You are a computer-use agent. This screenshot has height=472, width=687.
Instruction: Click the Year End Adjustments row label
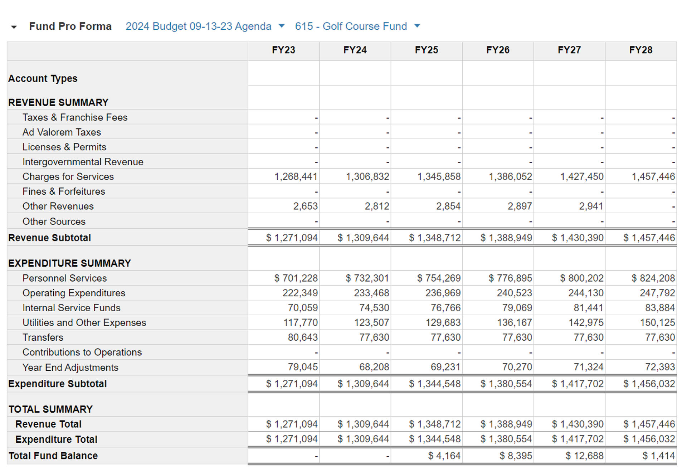(70, 368)
